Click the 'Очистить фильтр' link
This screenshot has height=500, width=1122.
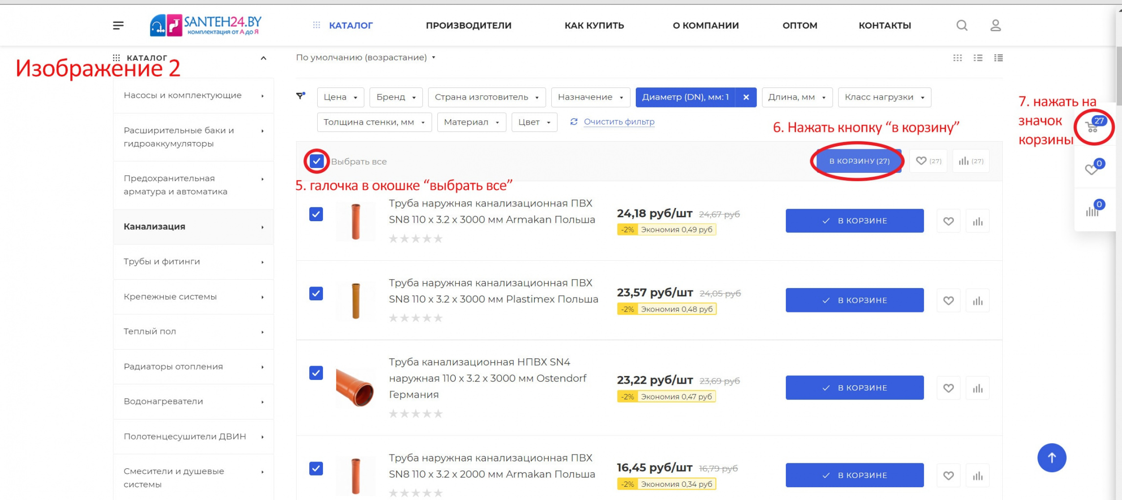tap(619, 122)
